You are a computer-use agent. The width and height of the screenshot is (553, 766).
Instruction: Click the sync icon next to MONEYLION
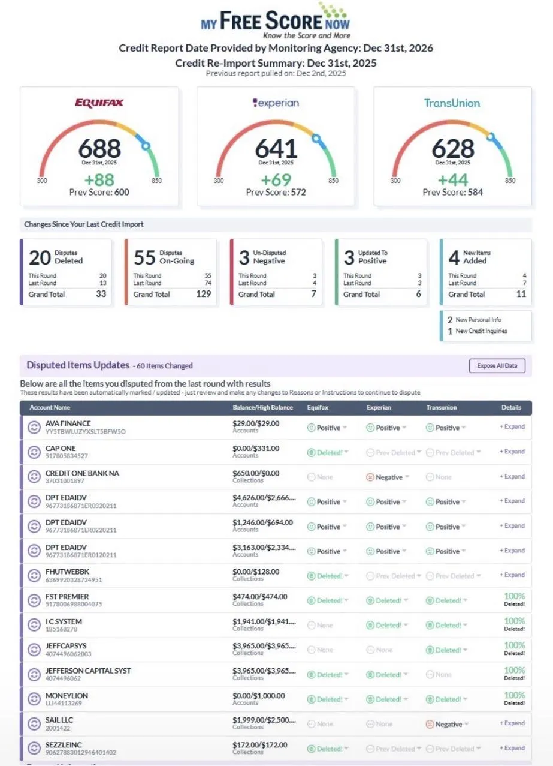34,699
